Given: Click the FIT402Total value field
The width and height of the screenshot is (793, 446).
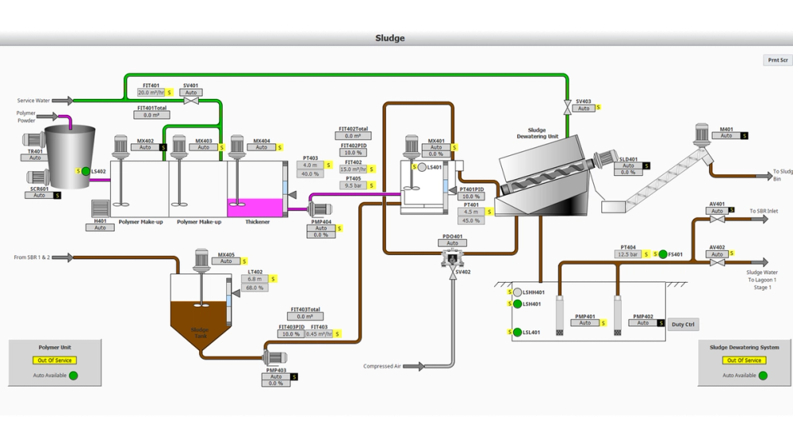Looking at the screenshot, I should click(x=353, y=136).
